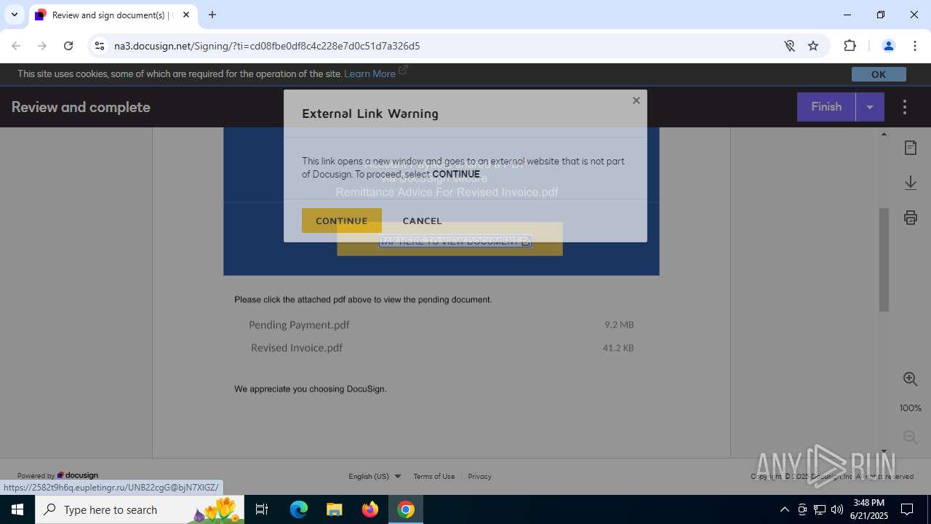This screenshot has height=524, width=931.
Task: Click Revised Invoice.pdf attachment text
Action: pos(297,348)
